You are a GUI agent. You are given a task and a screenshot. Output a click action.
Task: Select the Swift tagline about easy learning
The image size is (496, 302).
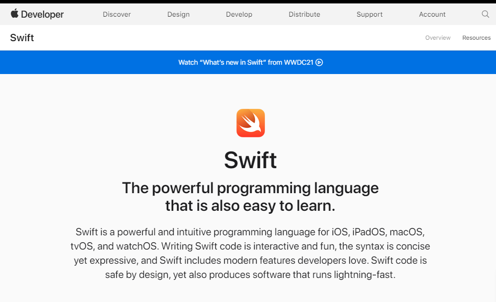coord(250,196)
